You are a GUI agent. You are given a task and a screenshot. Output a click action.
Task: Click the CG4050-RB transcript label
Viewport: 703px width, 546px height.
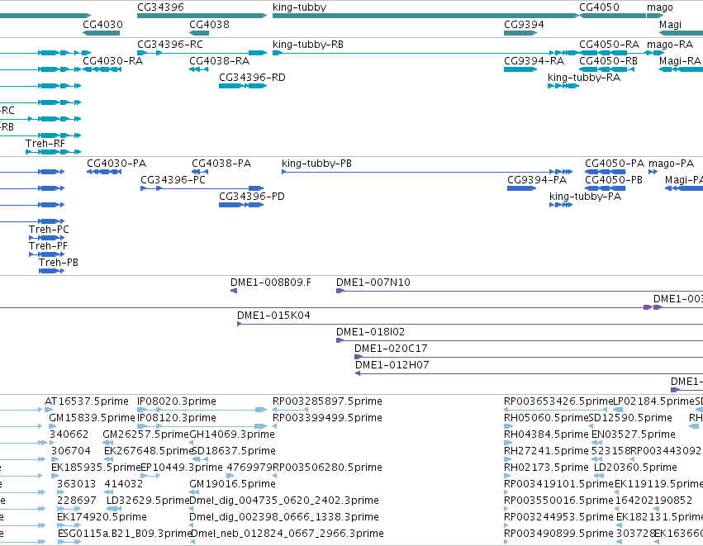[x=608, y=61]
